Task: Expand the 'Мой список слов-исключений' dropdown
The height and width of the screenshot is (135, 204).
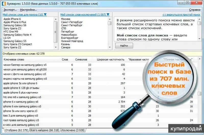Action: 108,15
